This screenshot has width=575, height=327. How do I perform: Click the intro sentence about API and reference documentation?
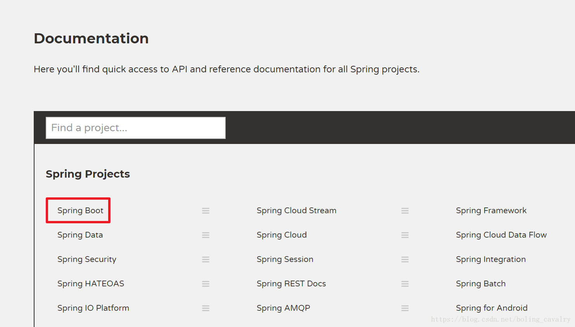pyautogui.click(x=226, y=69)
